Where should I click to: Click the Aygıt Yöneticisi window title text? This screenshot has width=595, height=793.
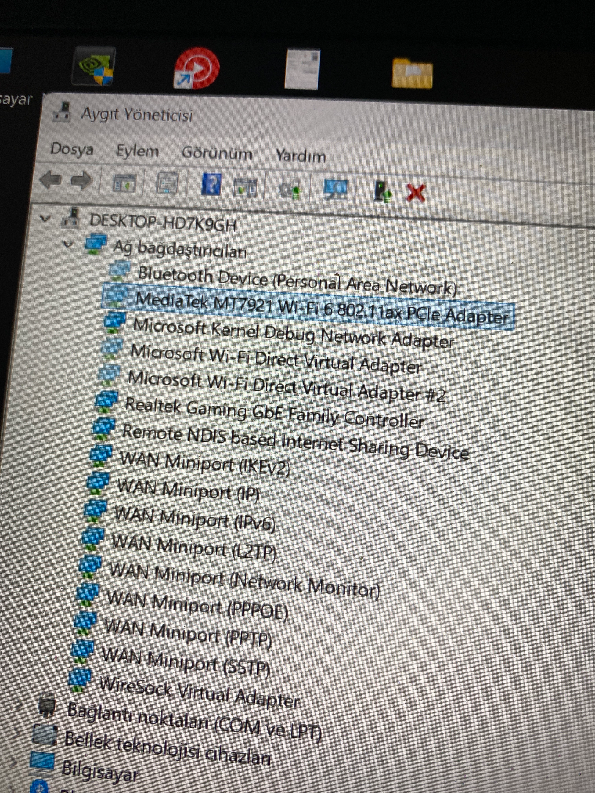pyautogui.click(x=137, y=115)
